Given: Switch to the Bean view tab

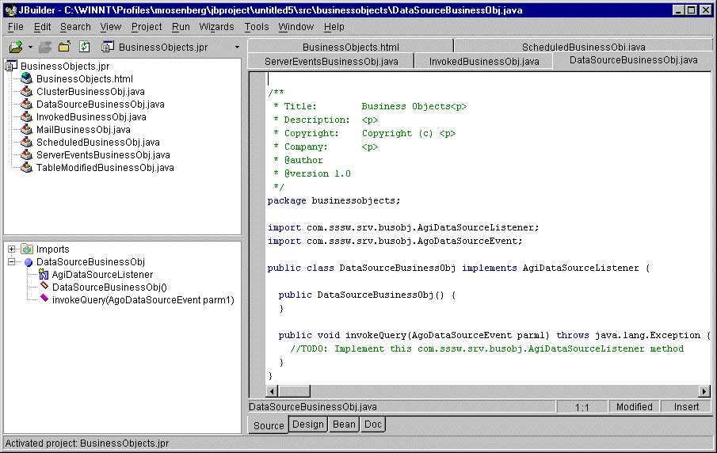Looking at the screenshot, I should 344,424.
